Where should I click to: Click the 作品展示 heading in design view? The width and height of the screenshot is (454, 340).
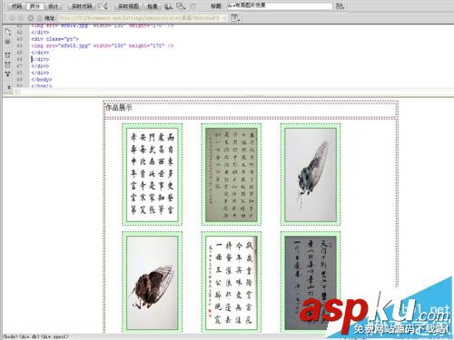118,107
